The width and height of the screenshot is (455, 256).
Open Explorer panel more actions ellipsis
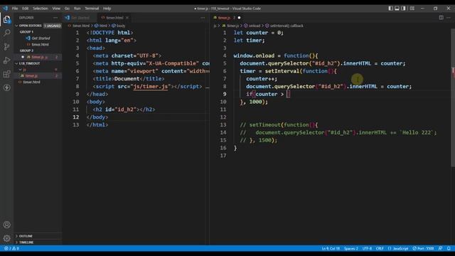[55, 18]
